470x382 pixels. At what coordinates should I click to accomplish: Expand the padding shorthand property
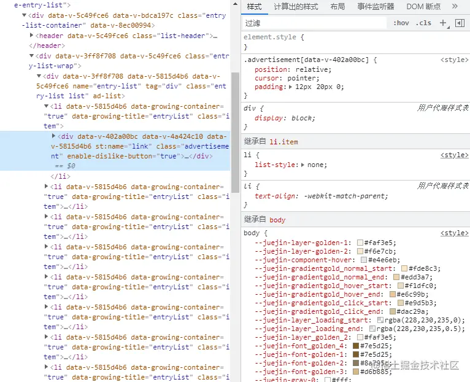tap(290, 87)
